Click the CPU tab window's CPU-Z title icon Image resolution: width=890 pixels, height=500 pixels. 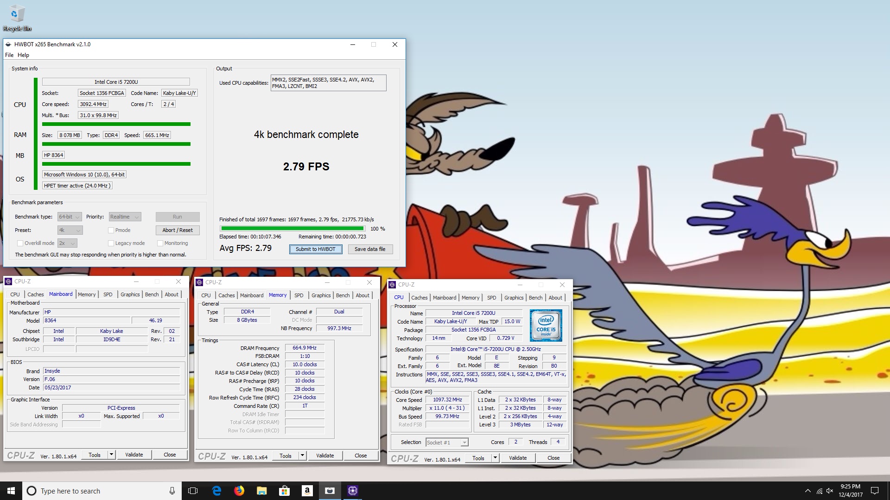pos(392,285)
